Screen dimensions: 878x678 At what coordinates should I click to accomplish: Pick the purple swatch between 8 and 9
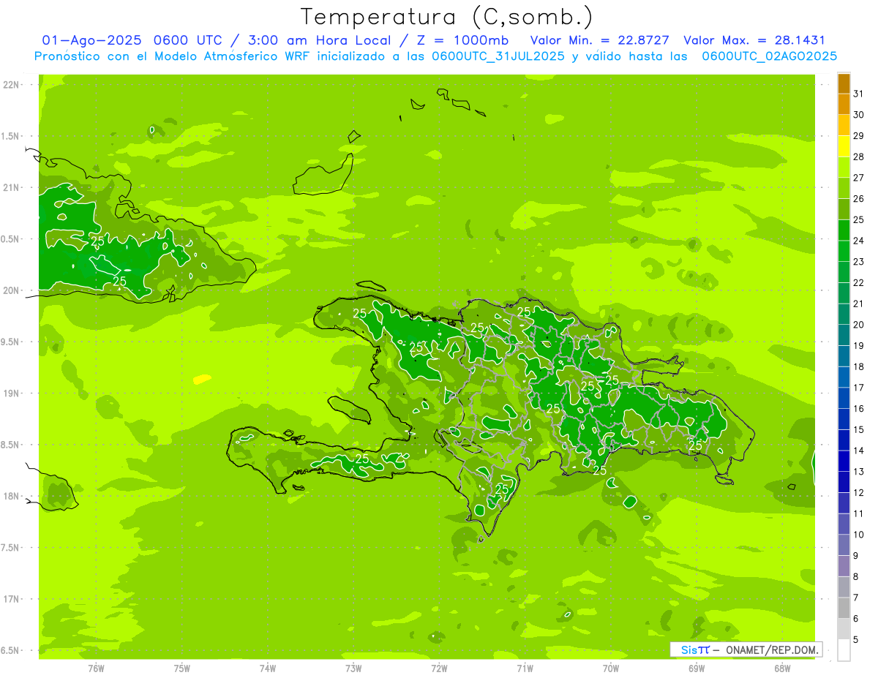point(844,566)
